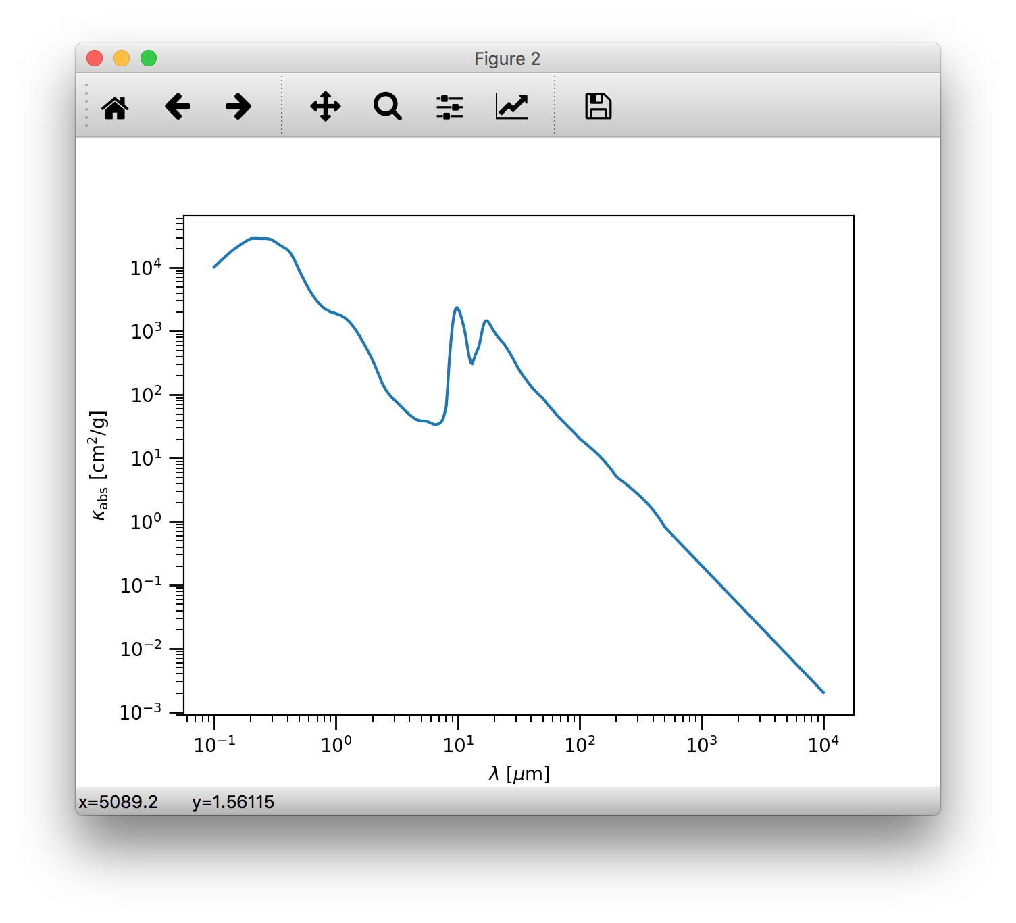Click the κabs [cm²/g] y-axis label
Image resolution: width=1016 pixels, height=923 pixels.
99,465
